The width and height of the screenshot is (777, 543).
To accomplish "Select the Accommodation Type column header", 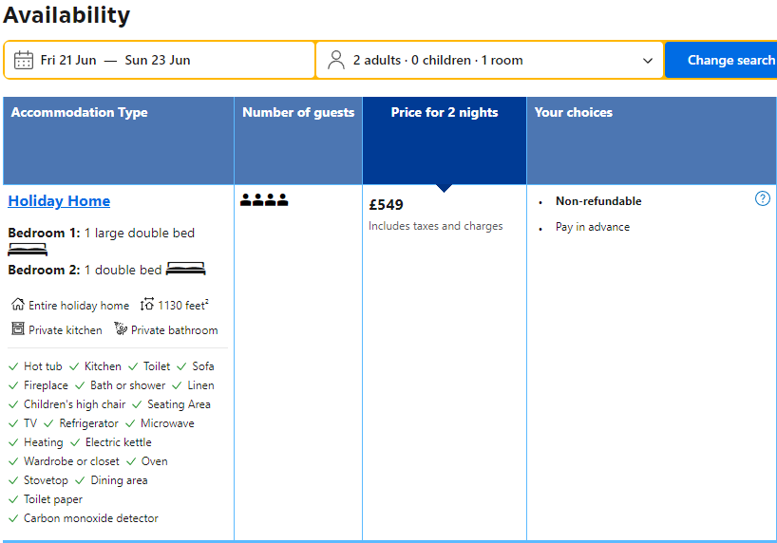I will [x=80, y=112].
